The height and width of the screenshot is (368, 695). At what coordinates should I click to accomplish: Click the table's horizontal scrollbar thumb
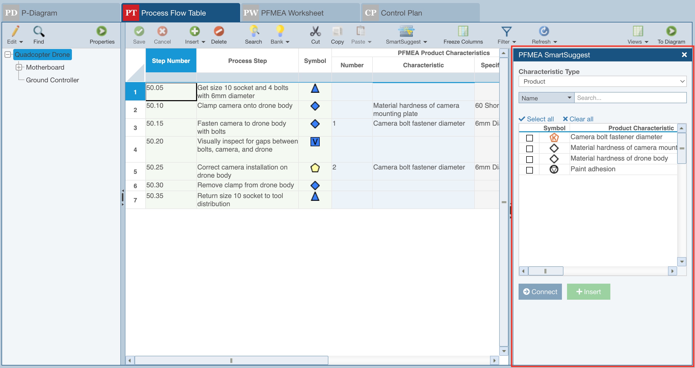pyautogui.click(x=231, y=360)
